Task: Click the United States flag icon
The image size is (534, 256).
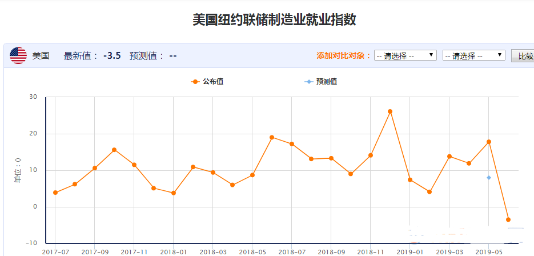Action: [18, 55]
